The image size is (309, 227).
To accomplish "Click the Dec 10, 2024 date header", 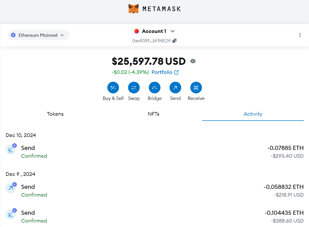I will pyautogui.click(x=21, y=135).
